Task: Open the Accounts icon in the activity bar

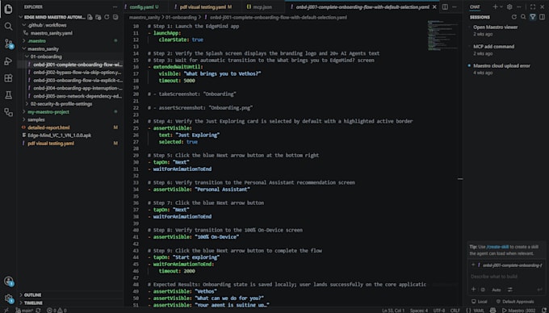Action: coord(8,282)
